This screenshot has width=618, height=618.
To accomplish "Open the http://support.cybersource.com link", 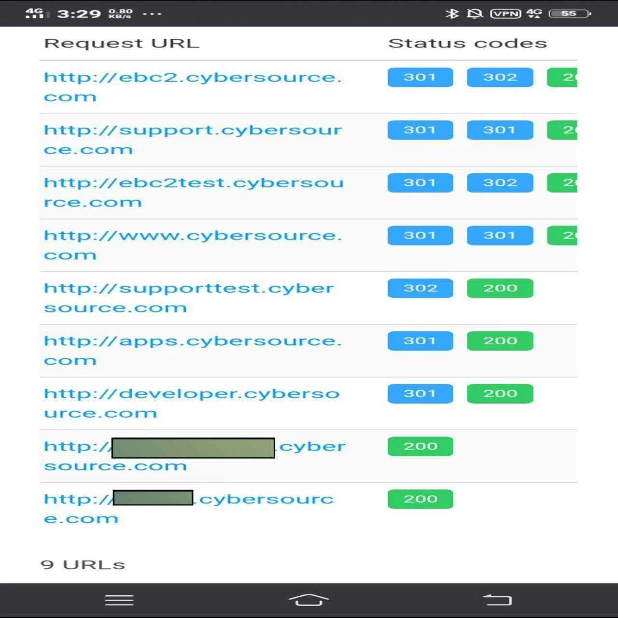I will [x=193, y=140].
